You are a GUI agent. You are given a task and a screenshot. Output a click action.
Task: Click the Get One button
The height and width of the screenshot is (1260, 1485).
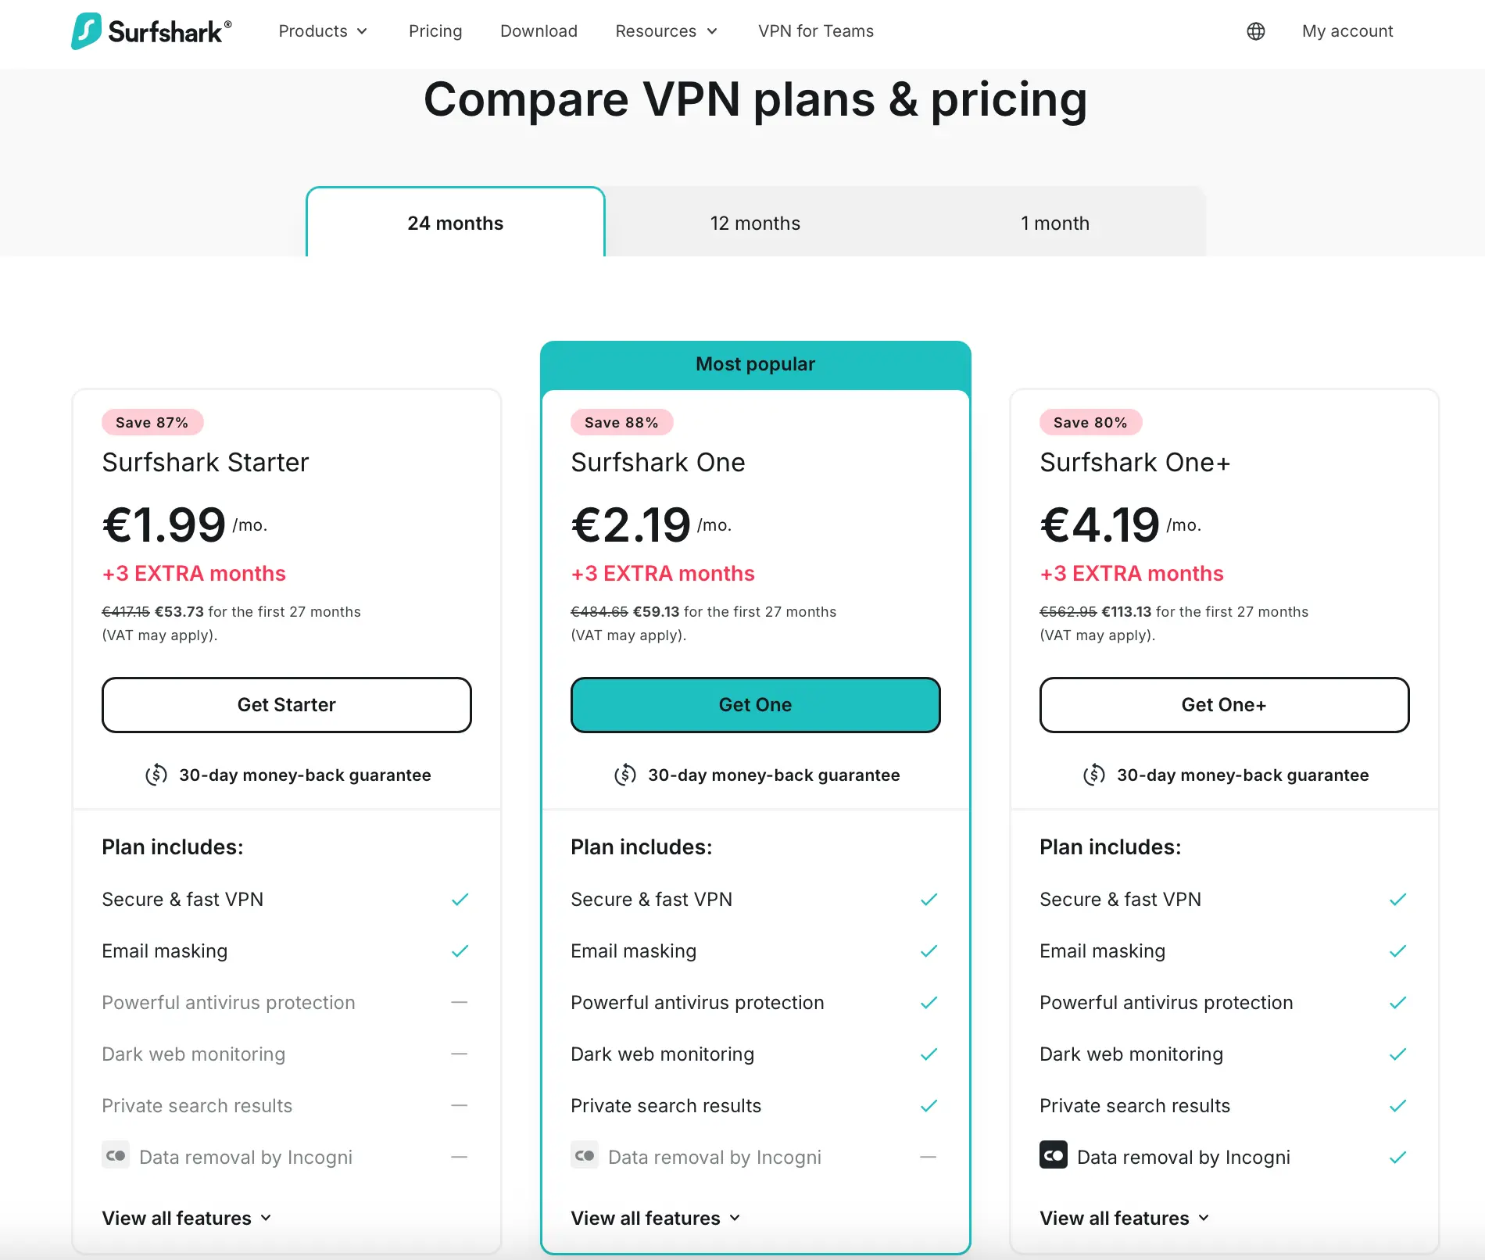coord(755,704)
